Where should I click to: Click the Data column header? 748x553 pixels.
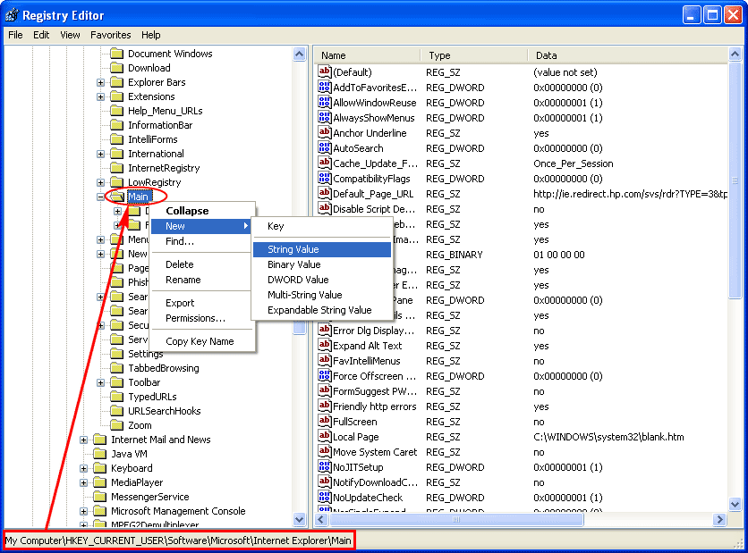tap(628, 55)
